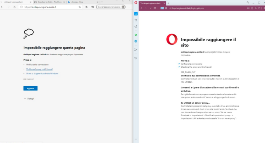Stop page loading in Edge
The width and height of the screenshot is (265, 143).
pos(15,7)
